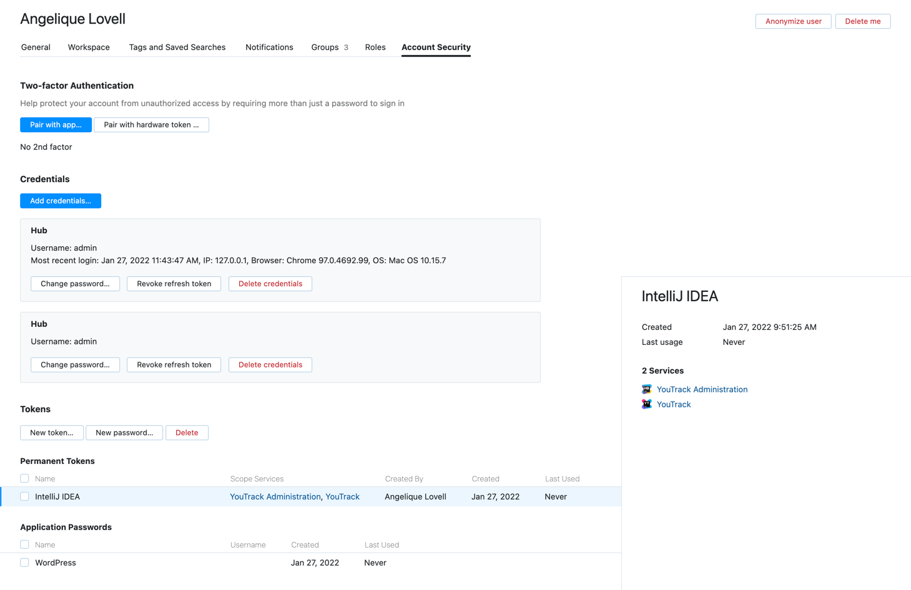This screenshot has width=911, height=590.
Task: Click the Delete me button
Action: click(863, 21)
